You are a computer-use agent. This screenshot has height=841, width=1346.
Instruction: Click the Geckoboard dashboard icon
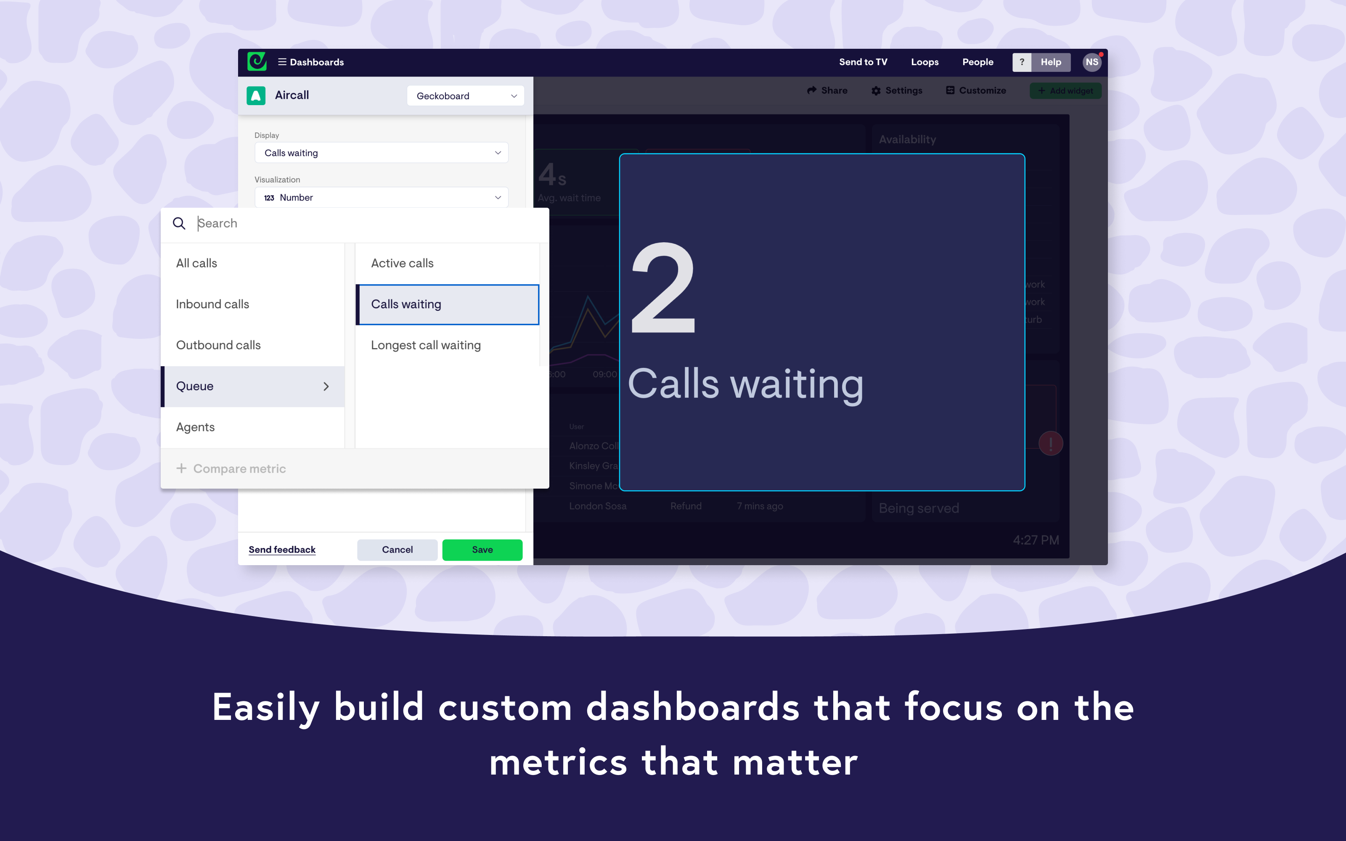pyautogui.click(x=258, y=62)
